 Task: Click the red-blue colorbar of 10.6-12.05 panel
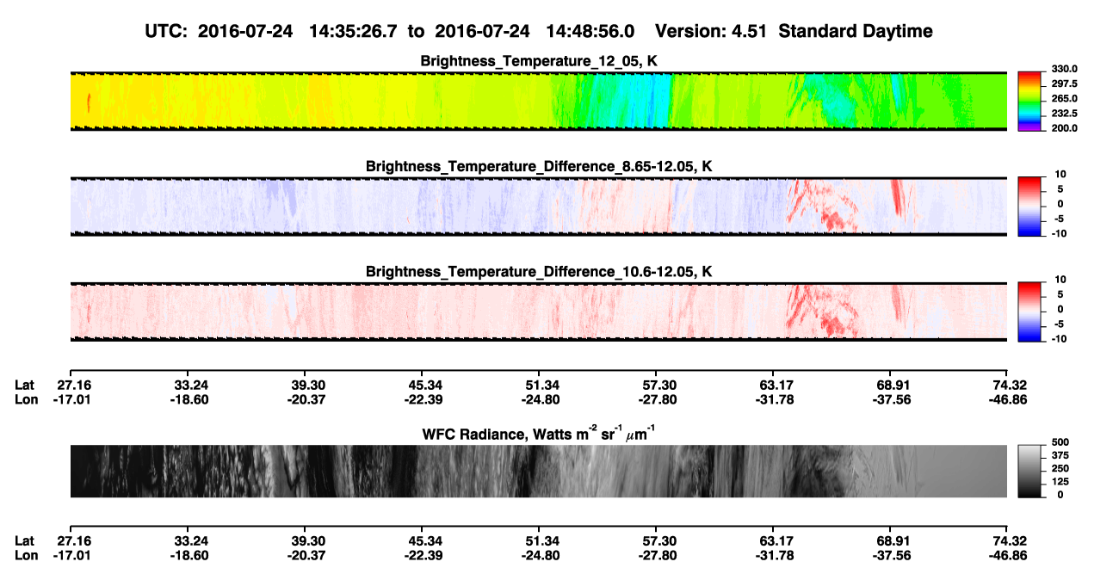coord(1029,312)
